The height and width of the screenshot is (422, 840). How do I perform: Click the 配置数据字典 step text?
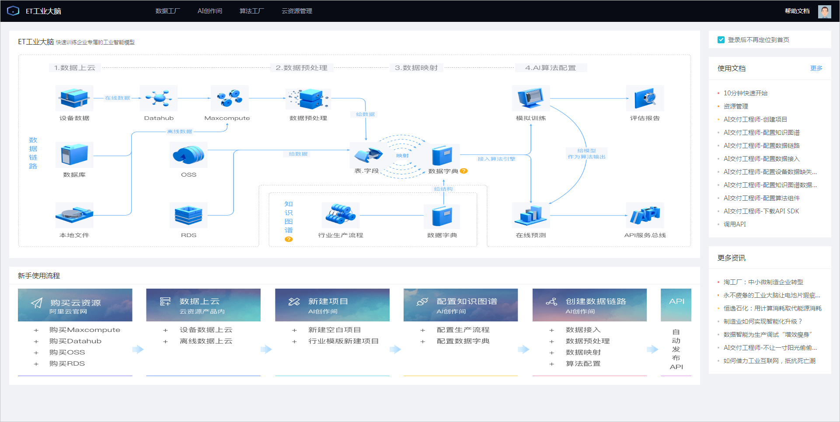pos(463,341)
